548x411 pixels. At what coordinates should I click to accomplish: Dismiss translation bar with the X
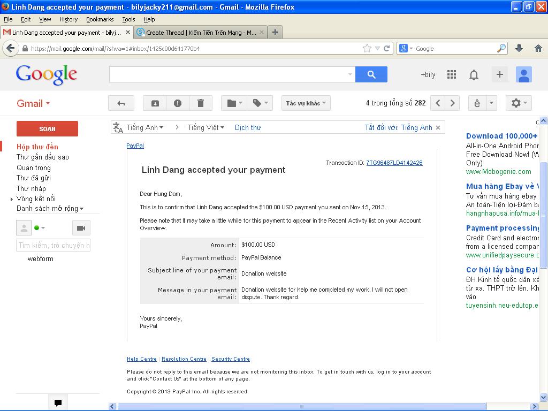click(438, 127)
